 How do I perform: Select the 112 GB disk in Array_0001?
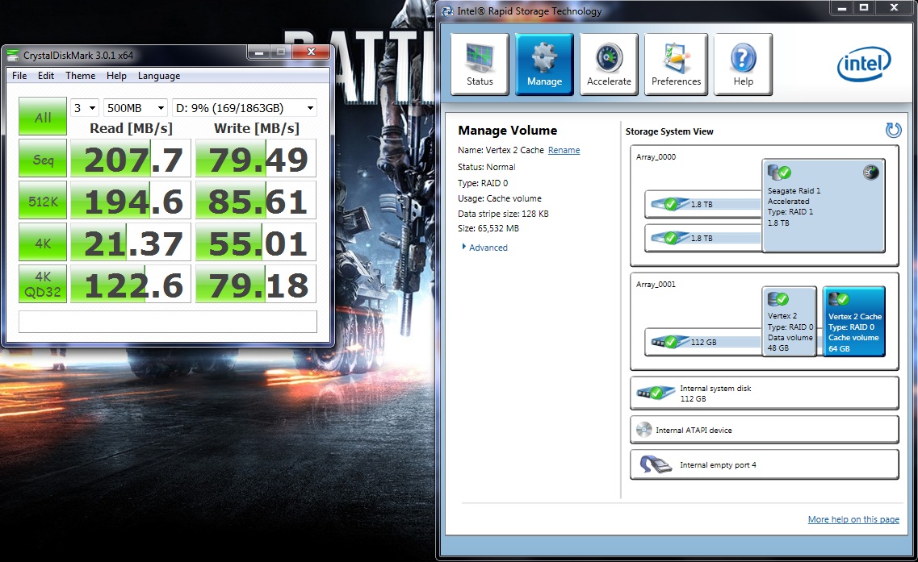702,342
